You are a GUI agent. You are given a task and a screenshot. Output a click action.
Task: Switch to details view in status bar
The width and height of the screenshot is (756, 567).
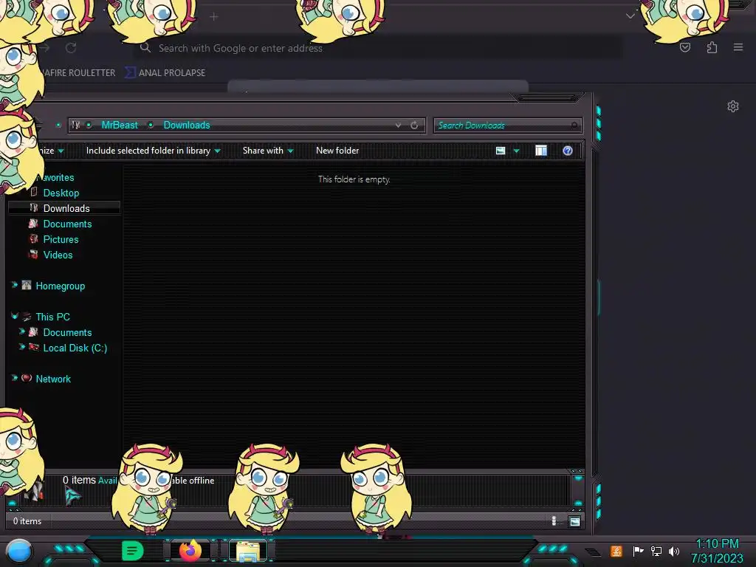554,520
